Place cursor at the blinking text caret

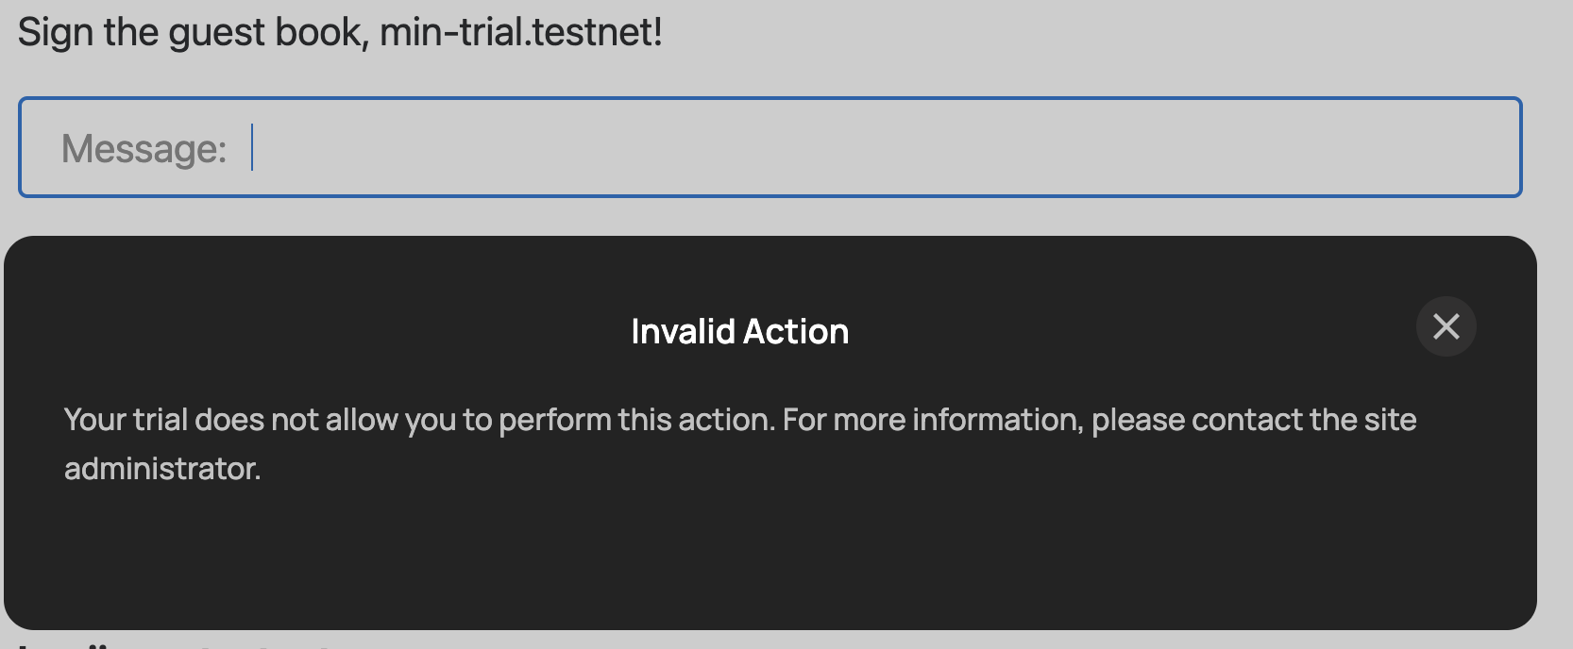253,148
